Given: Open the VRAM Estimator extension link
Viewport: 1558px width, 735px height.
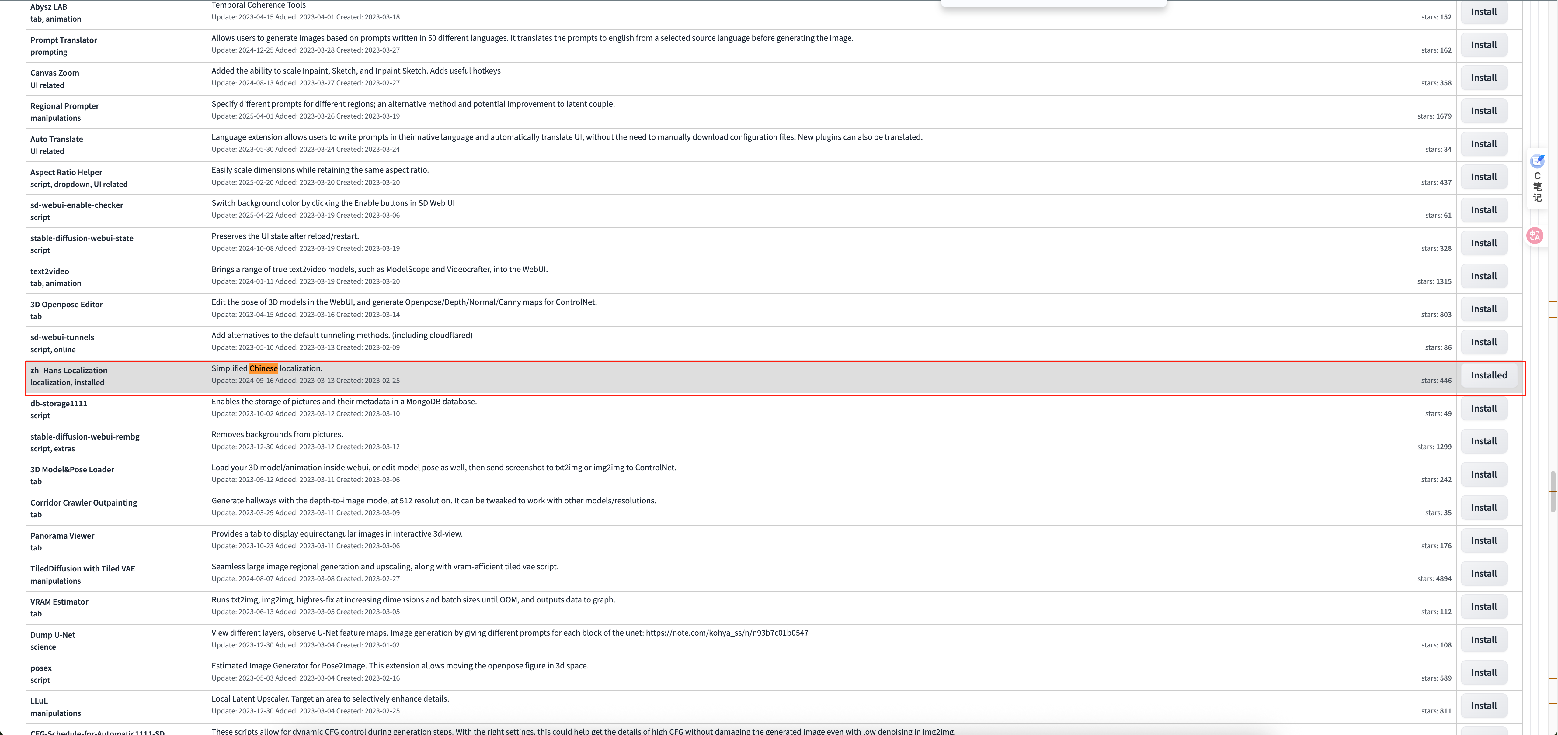Looking at the screenshot, I should pos(59,602).
